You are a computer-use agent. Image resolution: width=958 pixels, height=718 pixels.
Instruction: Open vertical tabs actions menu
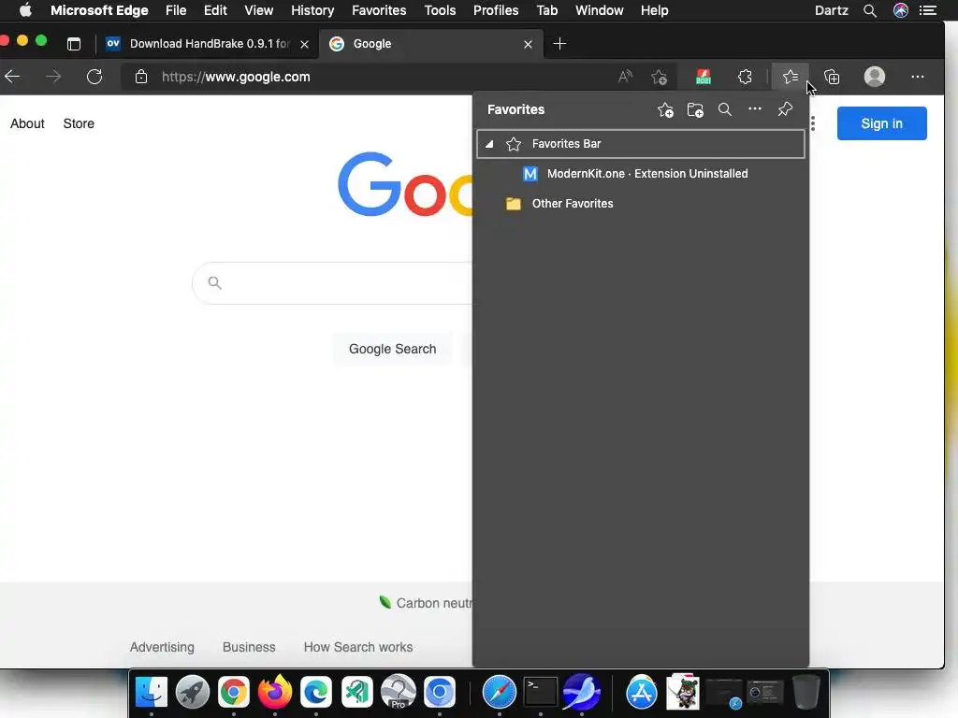point(74,44)
